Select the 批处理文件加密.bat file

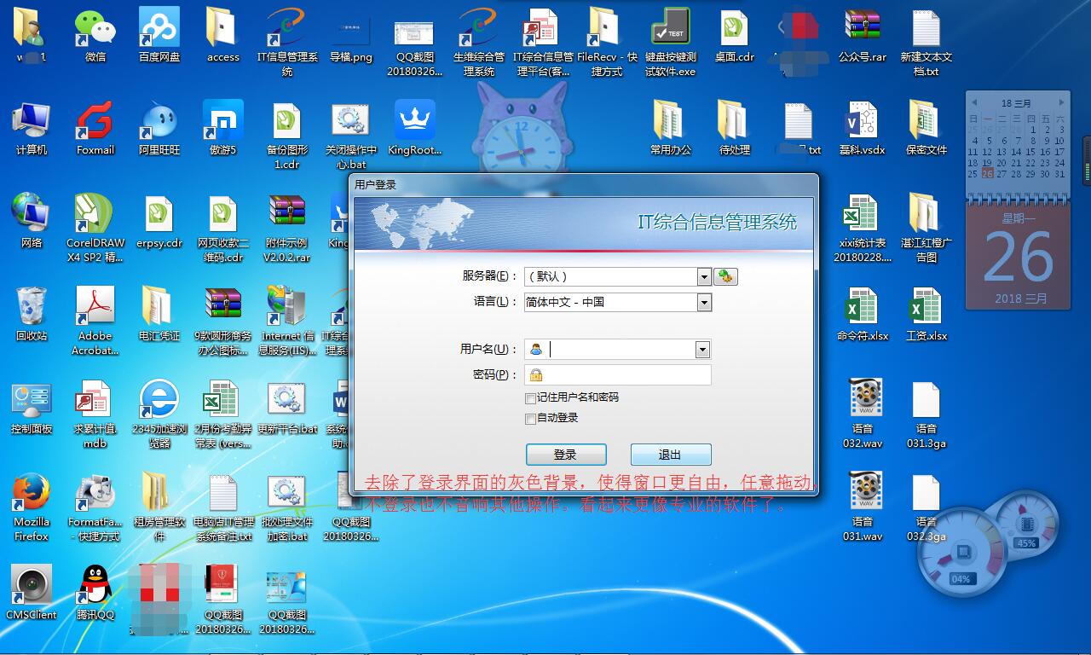click(287, 507)
